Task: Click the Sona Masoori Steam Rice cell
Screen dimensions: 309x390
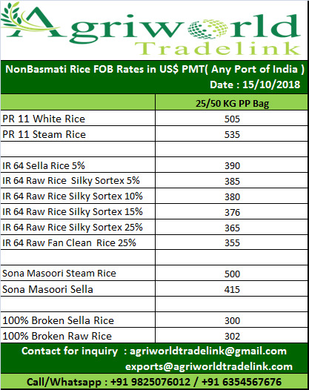Action: tap(78, 273)
